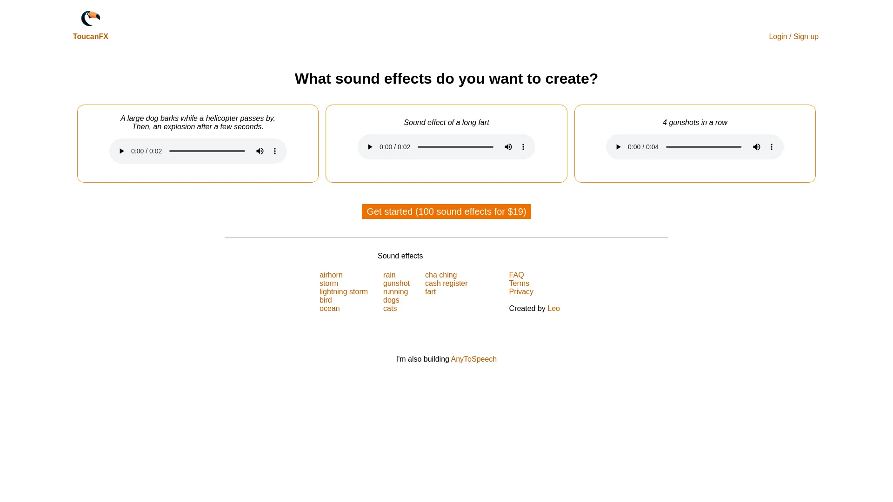This screenshot has width=893, height=502.
Task: Mute the dog barks sound effect
Action: (x=260, y=151)
